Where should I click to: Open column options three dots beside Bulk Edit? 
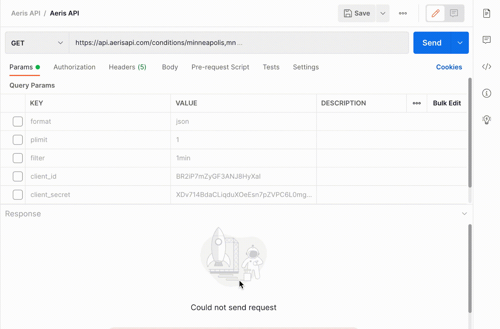(417, 103)
